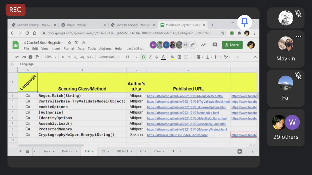Viewport: 312px width, 175px height.
Task: Open a new browser tab with plus
Action: (212, 25)
